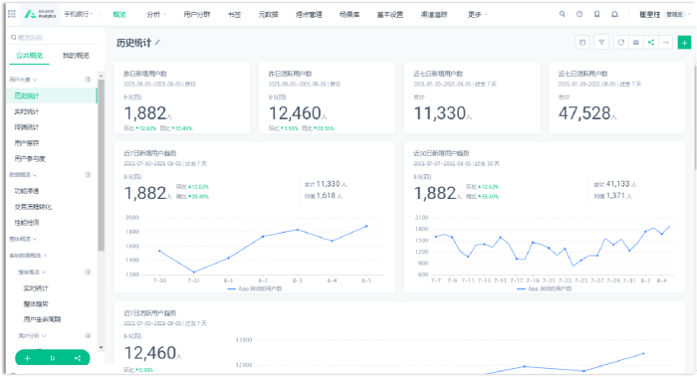
Task: Click the sidebar search input field
Action: click(x=54, y=38)
